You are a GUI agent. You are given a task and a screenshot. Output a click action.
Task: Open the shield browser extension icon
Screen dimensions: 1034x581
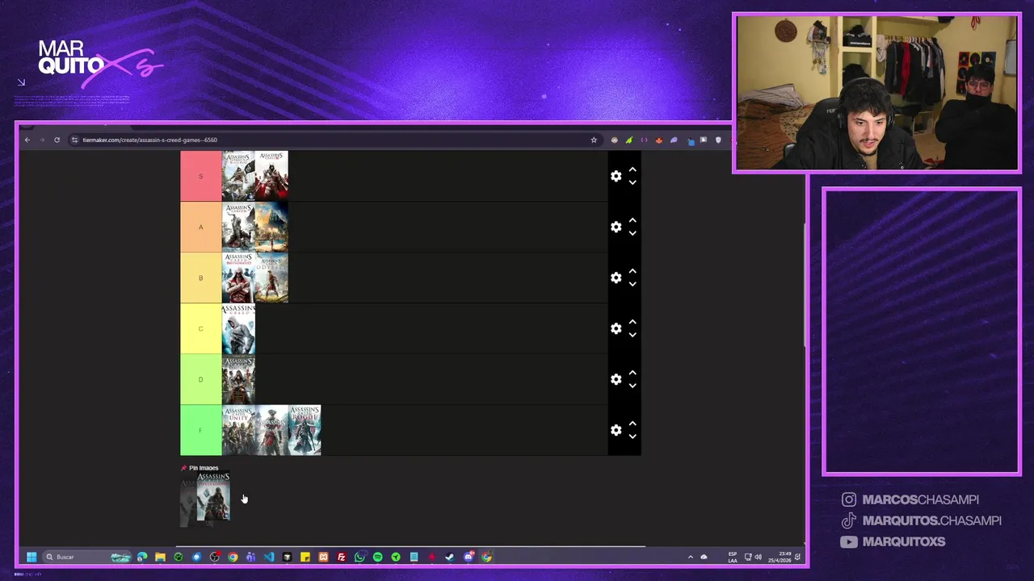tap(718, 140)
